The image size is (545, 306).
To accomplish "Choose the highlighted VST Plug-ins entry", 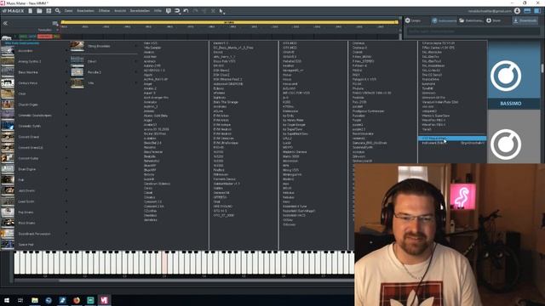I will click(452, 138).
